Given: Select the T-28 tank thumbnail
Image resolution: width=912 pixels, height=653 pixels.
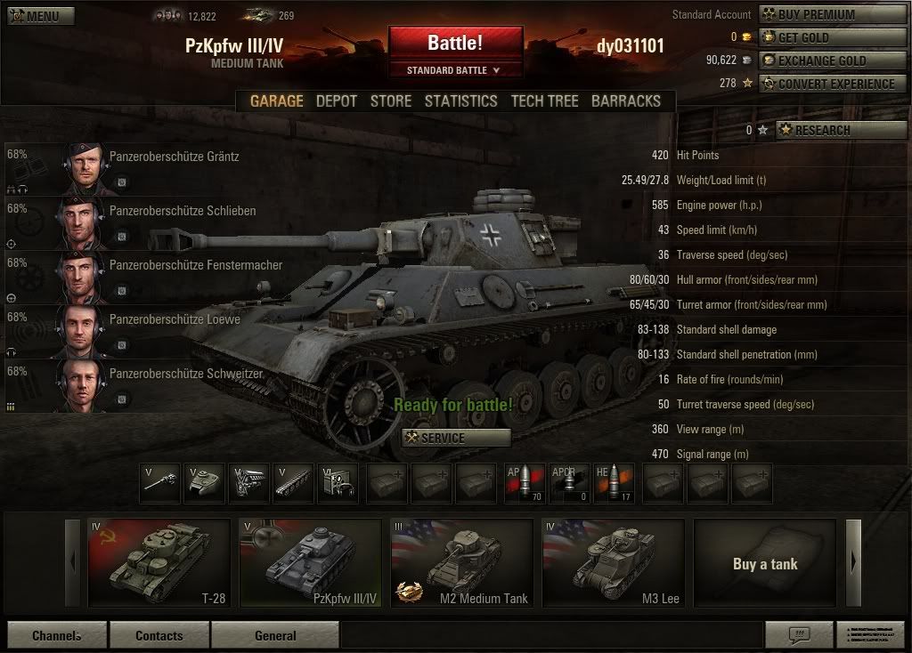Looking at the screenshot, I should [159, 563].
